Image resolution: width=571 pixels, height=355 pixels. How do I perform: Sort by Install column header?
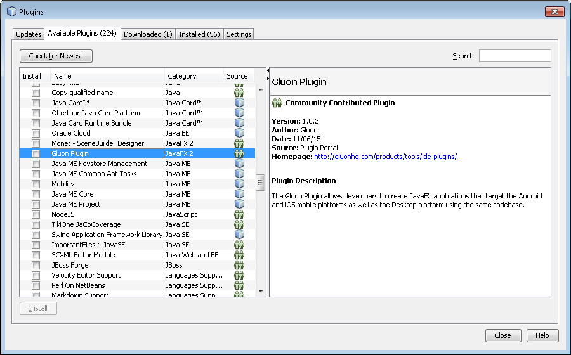coord(35,76)
